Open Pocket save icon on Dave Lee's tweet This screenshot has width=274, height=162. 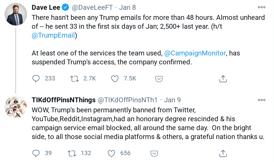pyautogui.click(x=159, y=79)
